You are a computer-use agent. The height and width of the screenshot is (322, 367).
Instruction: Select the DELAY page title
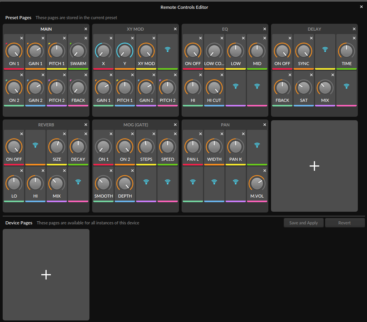tap(314, 29)
